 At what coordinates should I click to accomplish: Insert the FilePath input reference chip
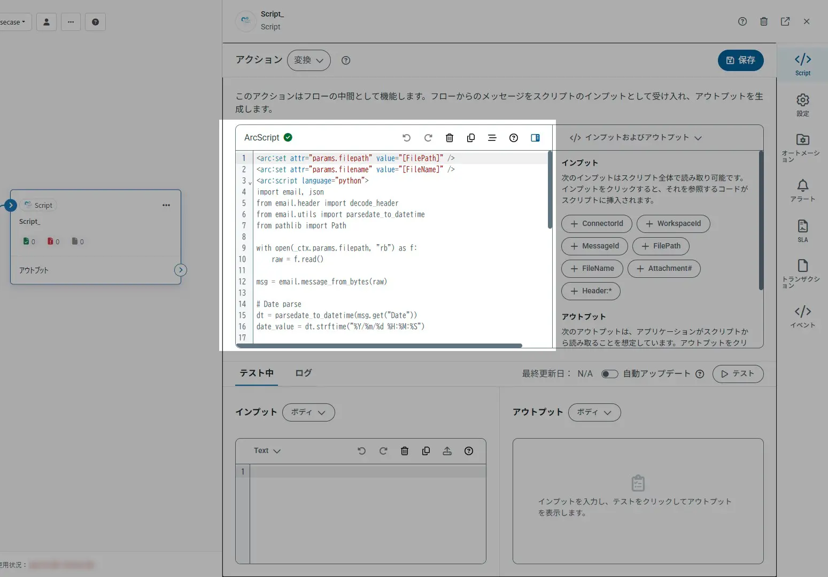(x=661, y=246)
